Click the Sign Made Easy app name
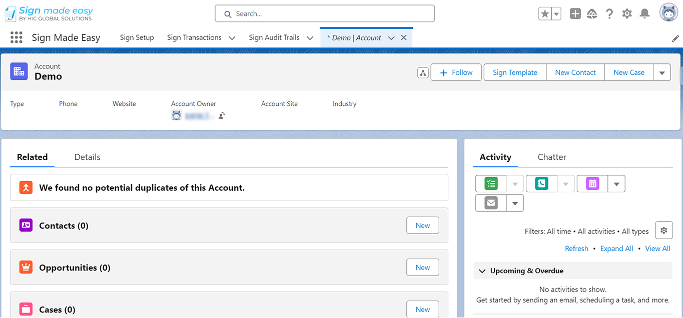Viewport: 683px width, 318px height. point(66,37)
